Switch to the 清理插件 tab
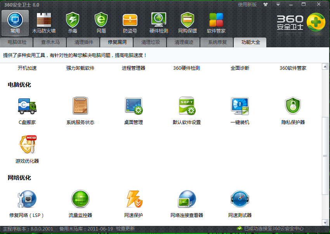 (x=83, y=42)
